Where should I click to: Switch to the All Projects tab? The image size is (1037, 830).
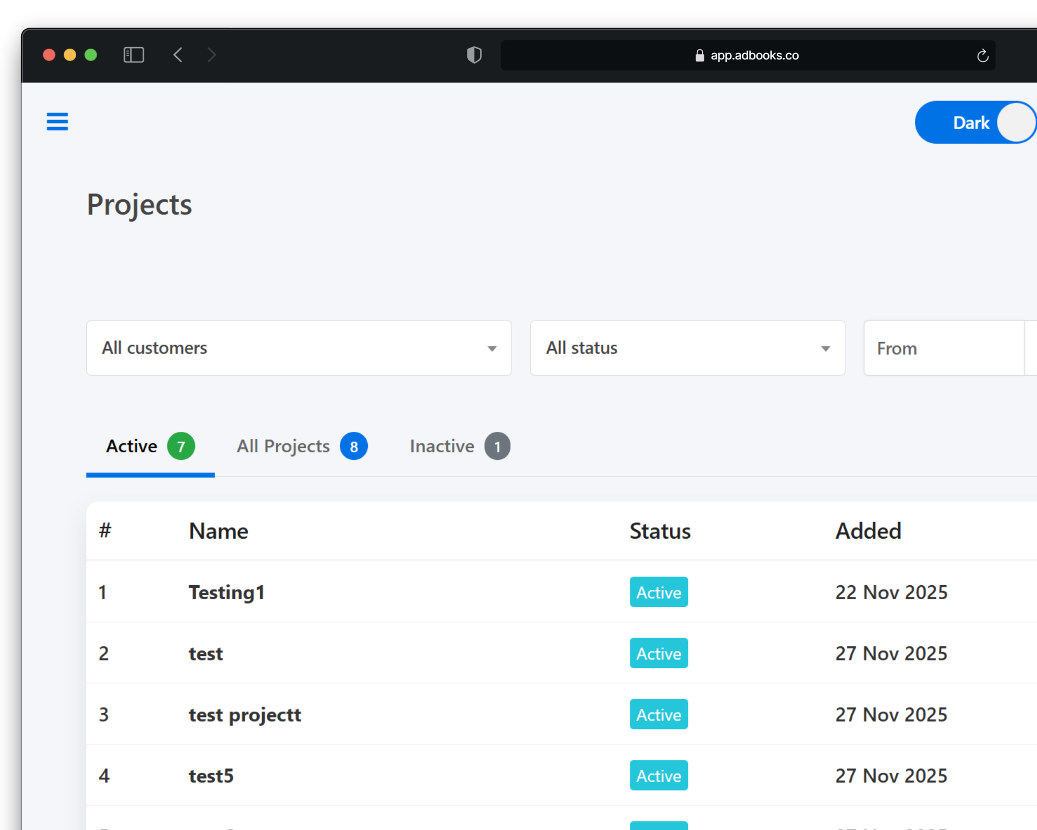point(284,446)
